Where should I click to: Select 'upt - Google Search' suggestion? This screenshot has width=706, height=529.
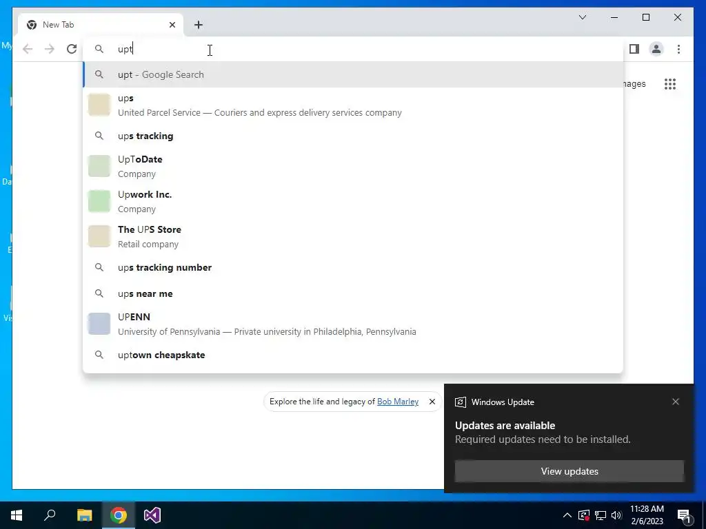(353, 74)
